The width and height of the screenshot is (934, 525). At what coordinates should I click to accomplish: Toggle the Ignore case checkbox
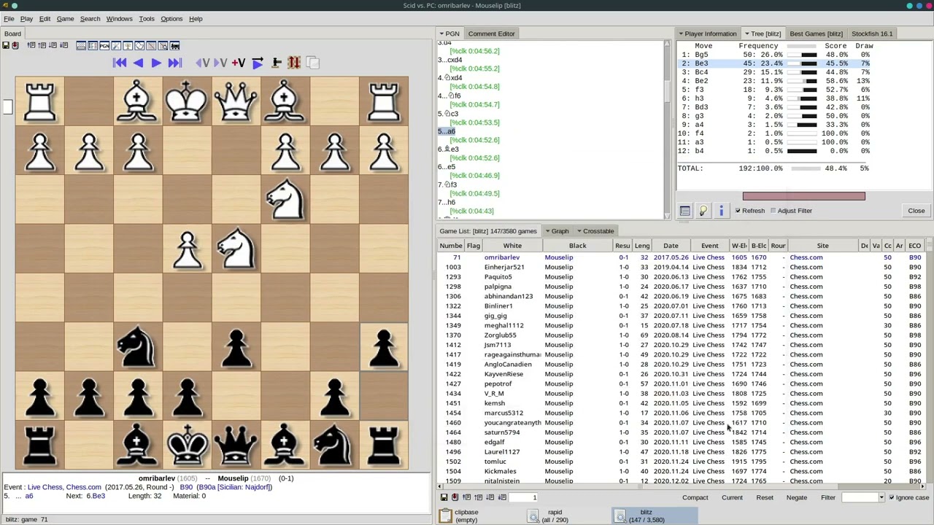pyautogui.click(x=891, y=497)
